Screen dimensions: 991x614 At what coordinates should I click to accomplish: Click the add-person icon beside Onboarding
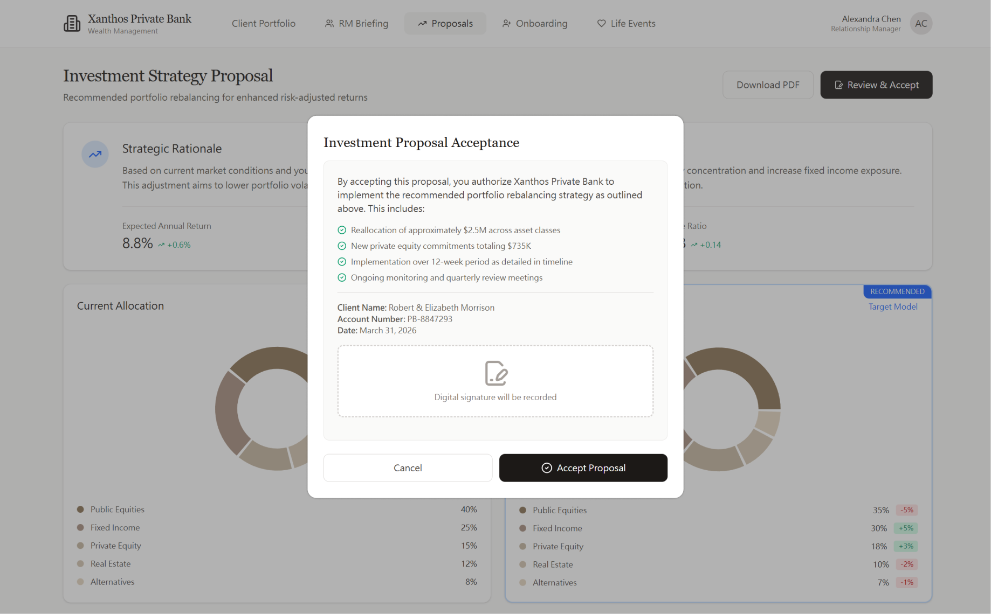(506, 23)
